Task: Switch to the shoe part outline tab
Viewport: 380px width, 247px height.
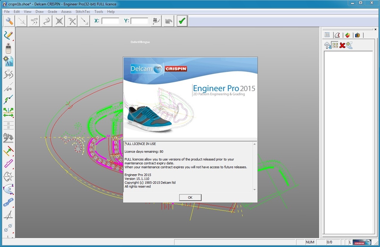Action: point(337,35)
